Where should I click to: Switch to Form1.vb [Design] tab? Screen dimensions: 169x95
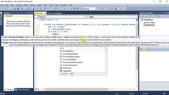tap(55, 13)
